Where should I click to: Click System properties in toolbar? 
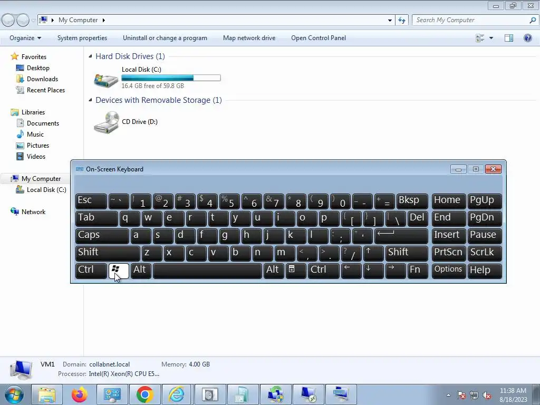(x=82, y=38)
